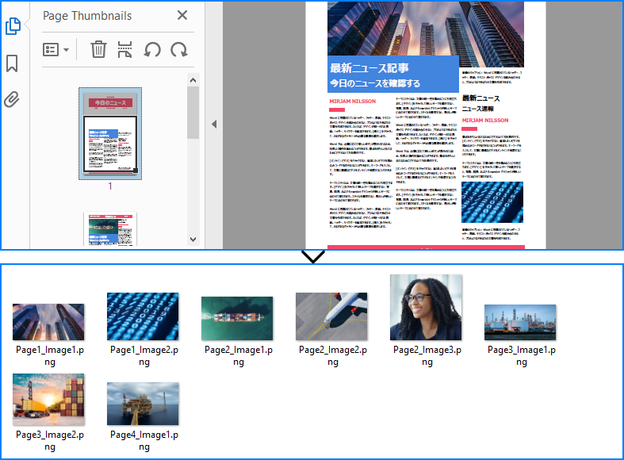This screenshot has width=624, height=460.
Task: Select the Page4_Image1.png oil rig image
Action: click(143, 404)
